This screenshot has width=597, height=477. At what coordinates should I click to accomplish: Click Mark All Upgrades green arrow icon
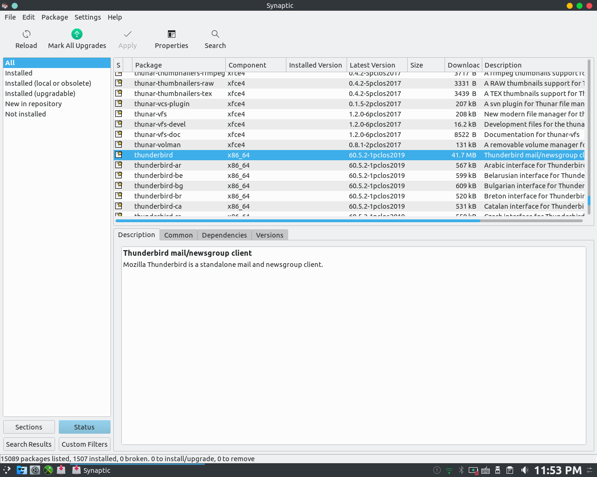(77, 34)
